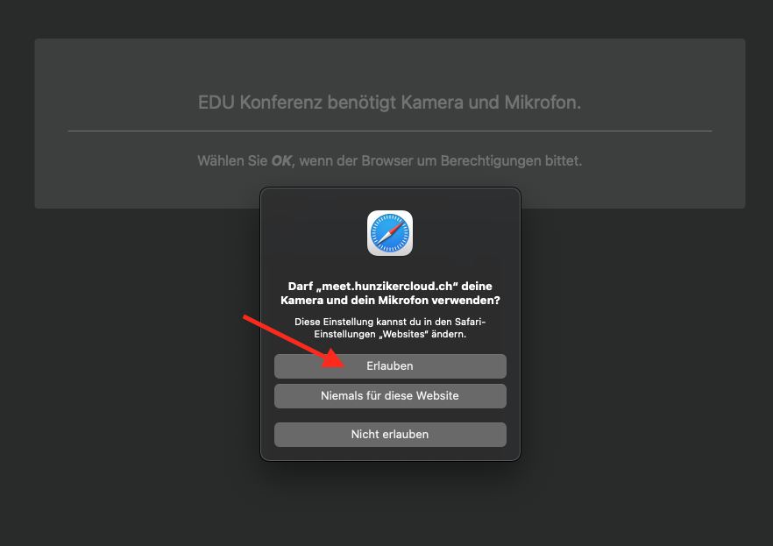Select the "Nicht erlauben" button
773x546 pixels.
[x=390, y=434]
